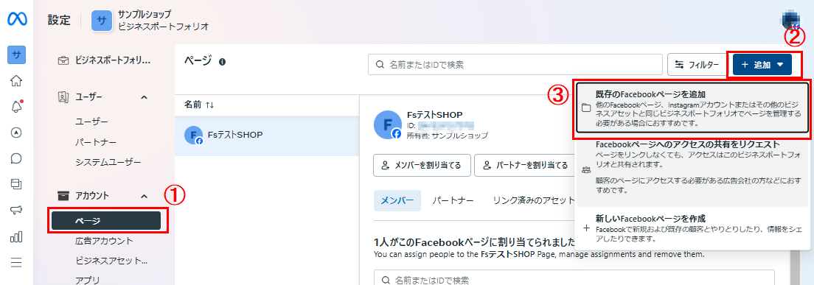Click the サンプルショップ portfolio badge in header
The width and height of the screenshot is (814, 285).
pyautogui.click(x=102, y=21)
